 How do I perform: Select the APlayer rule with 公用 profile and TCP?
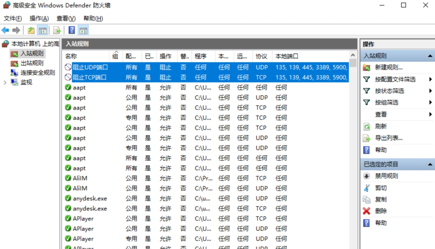pyautogui.click(x=206, y=218)
